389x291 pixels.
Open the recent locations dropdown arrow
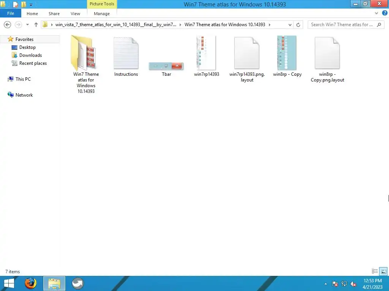pos(27,25)
